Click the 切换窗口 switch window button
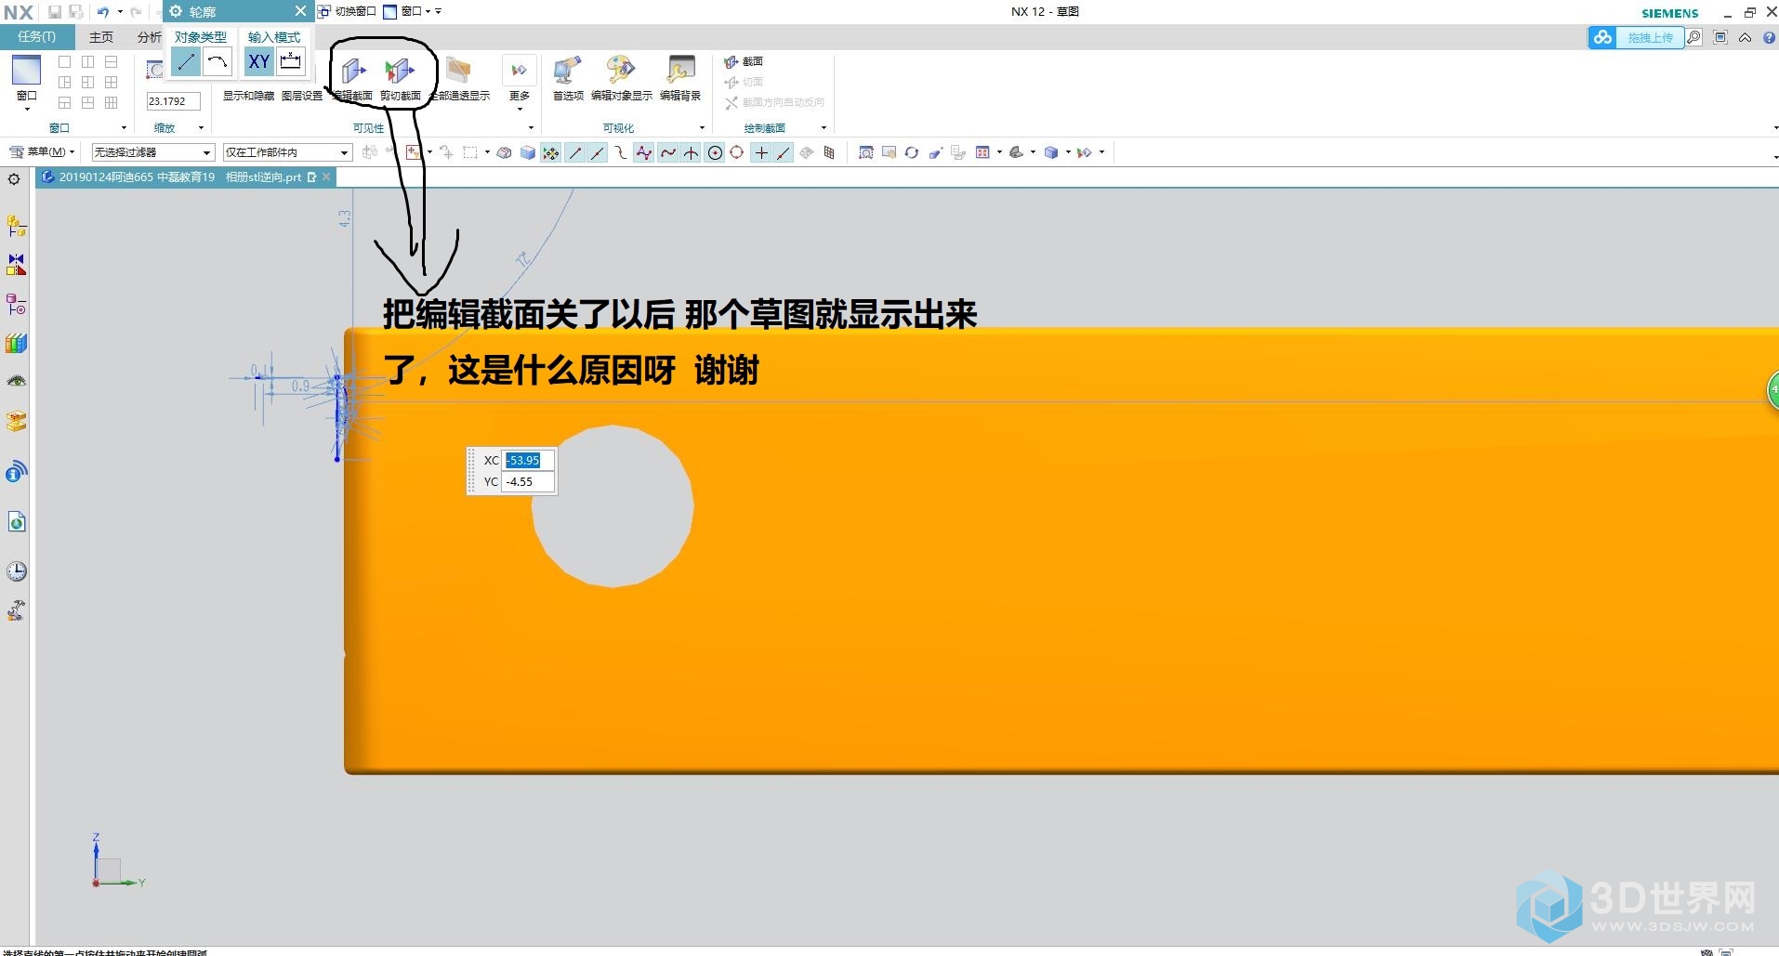This screenshot has width=1779, height=956. pos(347,11)
